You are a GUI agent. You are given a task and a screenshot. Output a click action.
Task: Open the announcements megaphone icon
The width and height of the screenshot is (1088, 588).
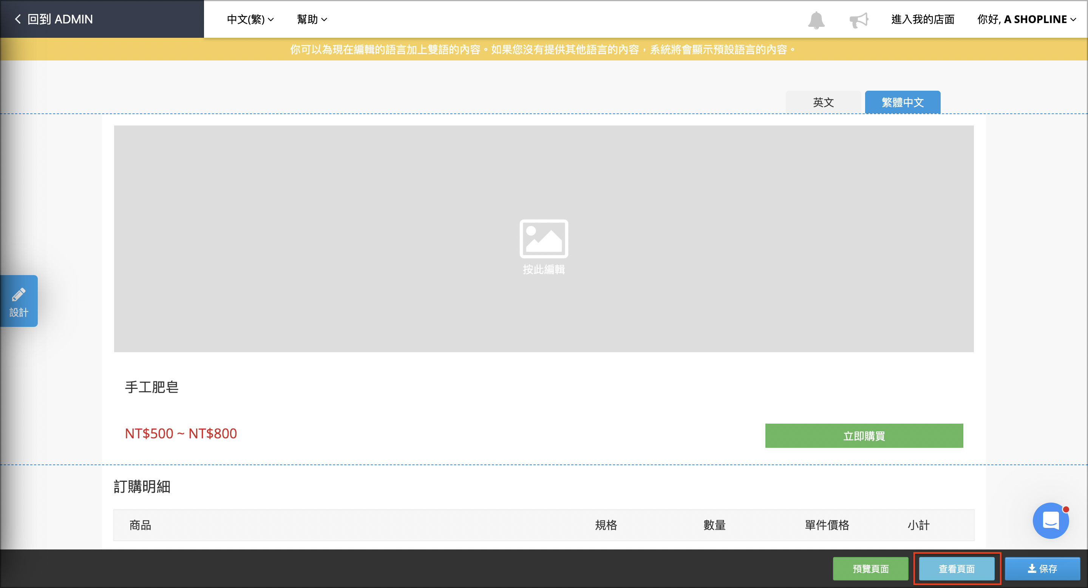[859, 20]
